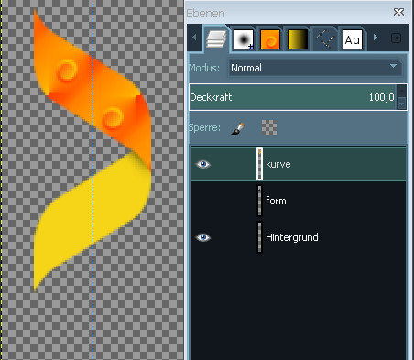The image size is (414, 360).
Task: Click the Modus dropdown arrow
Action: (393, 66)
